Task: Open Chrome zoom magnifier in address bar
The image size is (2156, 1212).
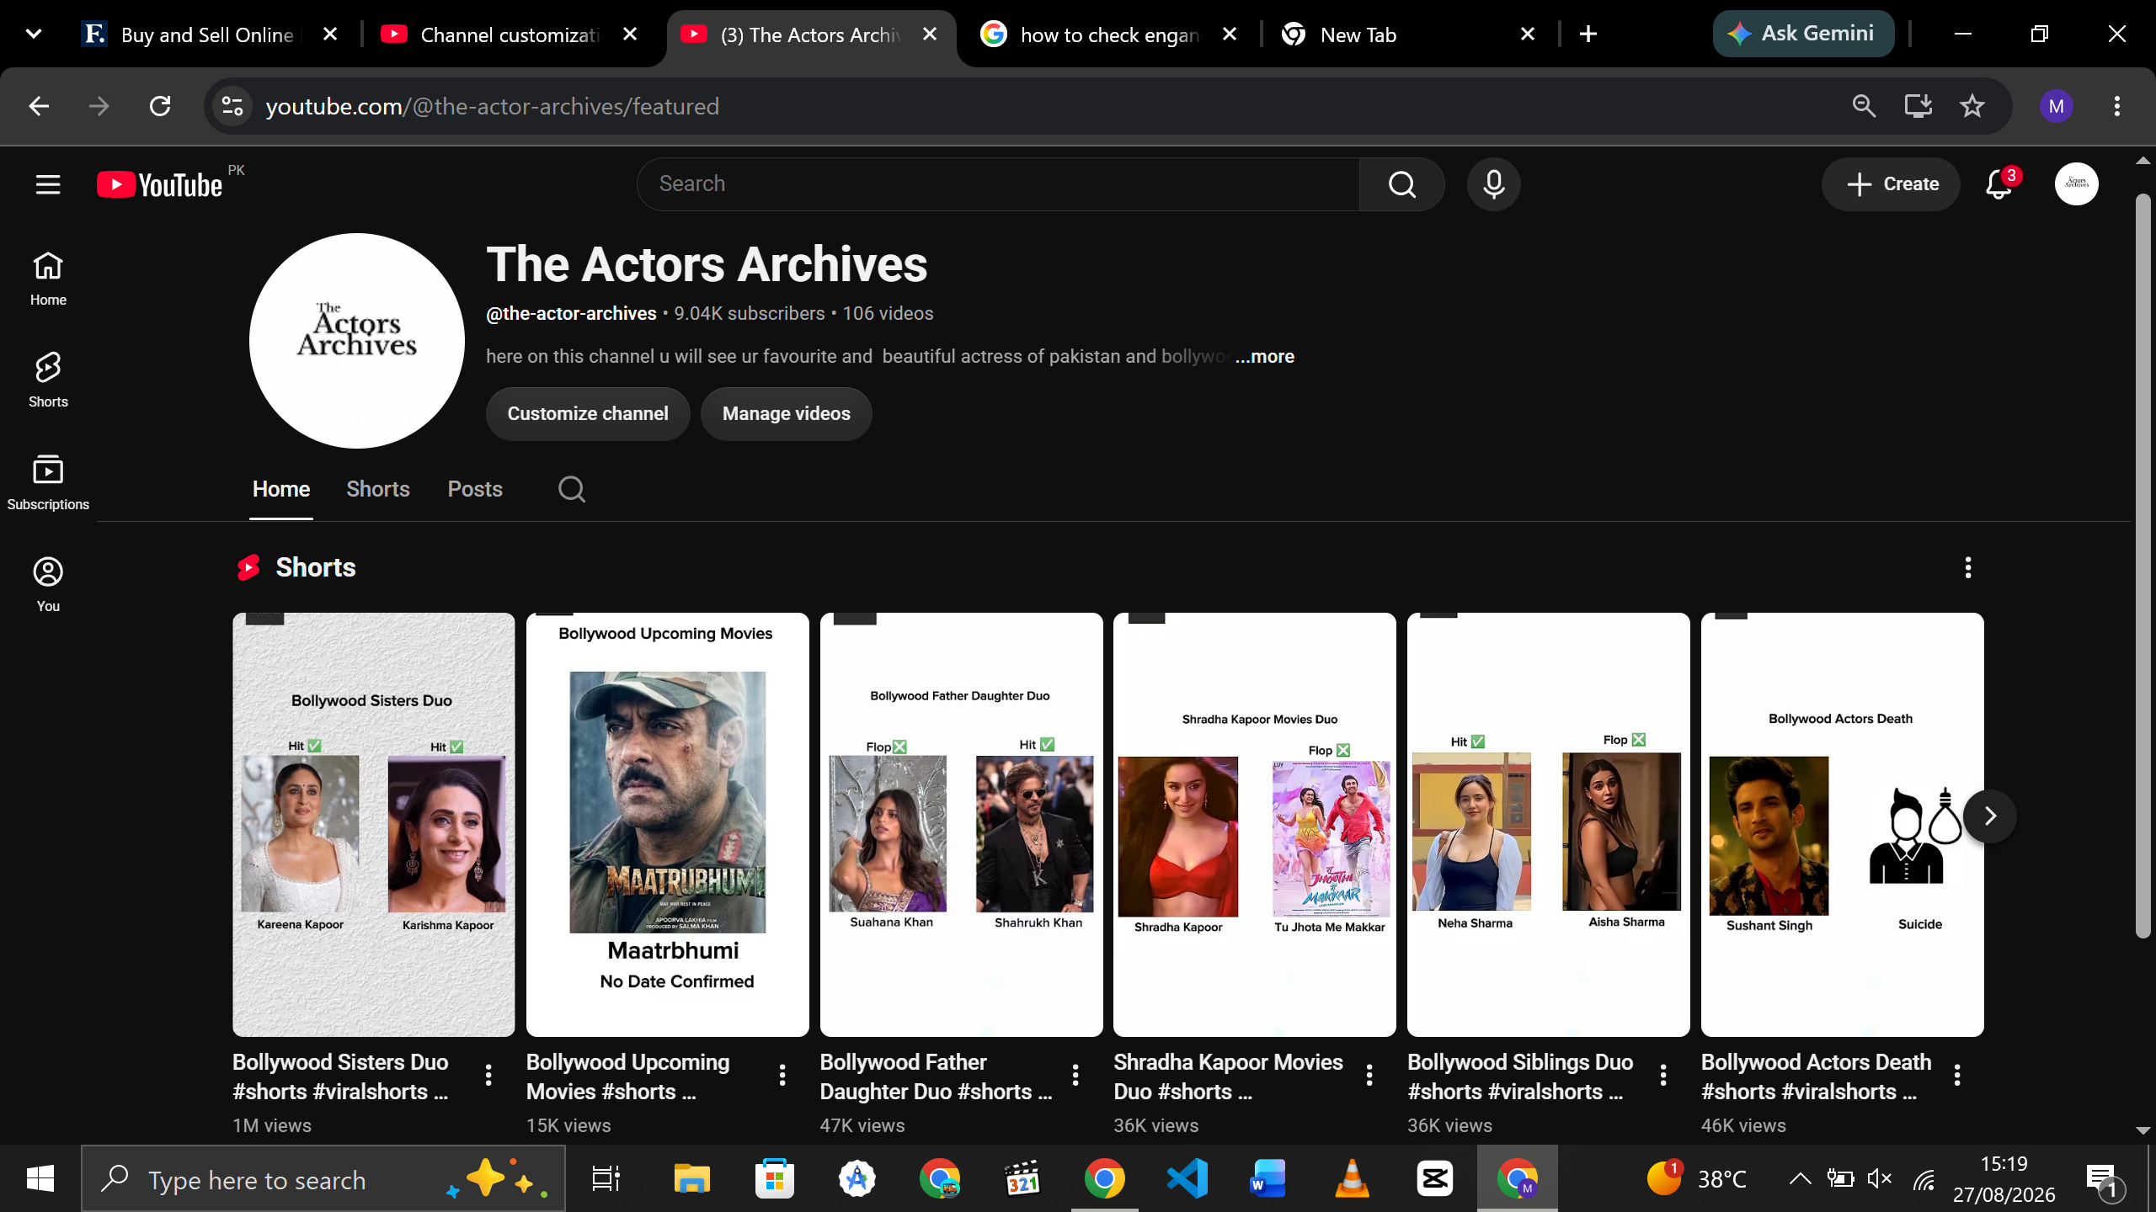Action: point(1864,106)
